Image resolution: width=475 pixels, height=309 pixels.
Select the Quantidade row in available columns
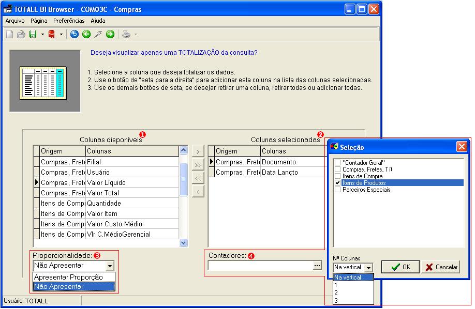(106, 203)
